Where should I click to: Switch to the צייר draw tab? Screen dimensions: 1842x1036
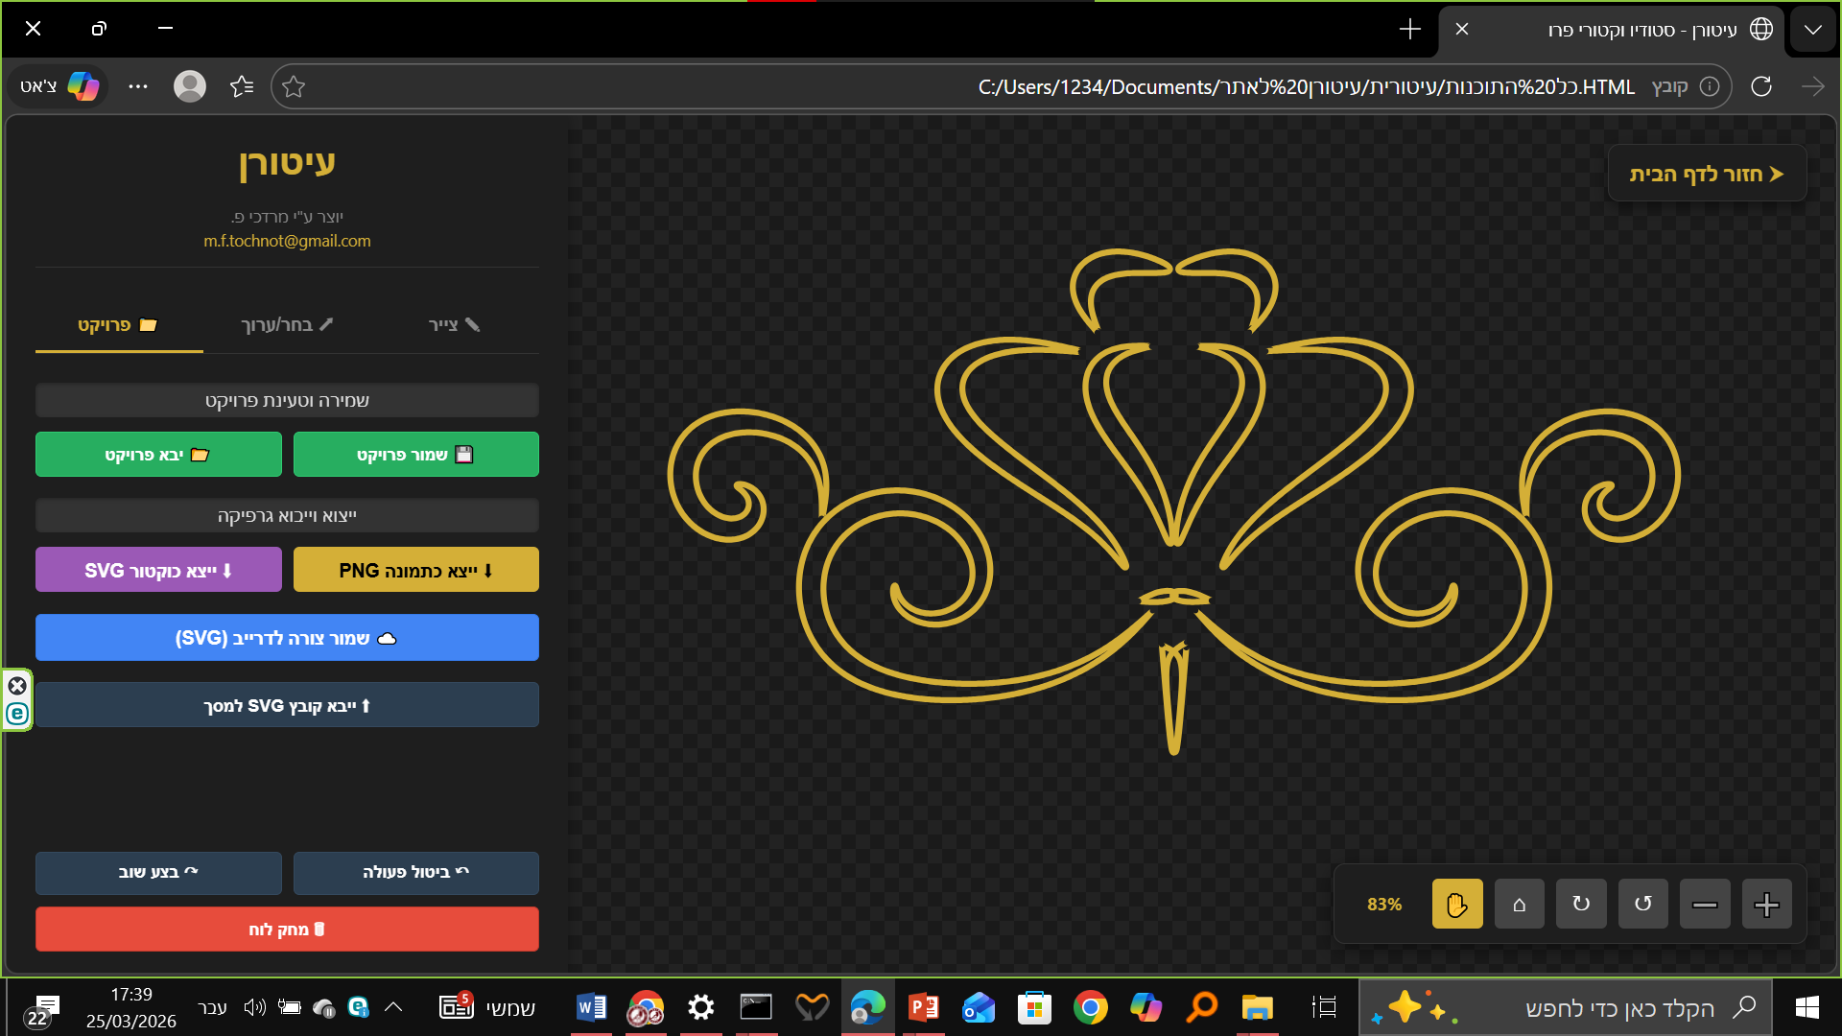454,325
